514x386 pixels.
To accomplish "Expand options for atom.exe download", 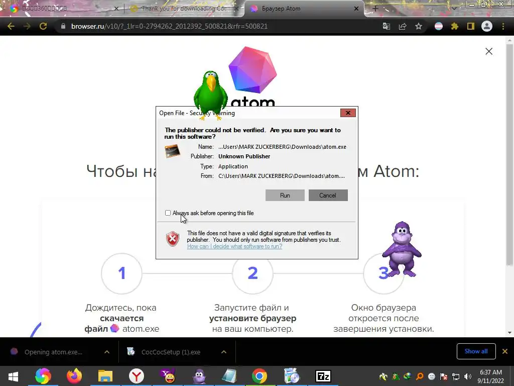I will point(107,352).
